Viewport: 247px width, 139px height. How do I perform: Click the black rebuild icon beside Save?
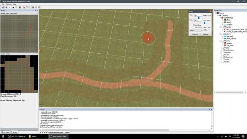7,7
